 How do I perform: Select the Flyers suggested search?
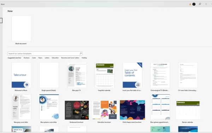click(40, 58)
